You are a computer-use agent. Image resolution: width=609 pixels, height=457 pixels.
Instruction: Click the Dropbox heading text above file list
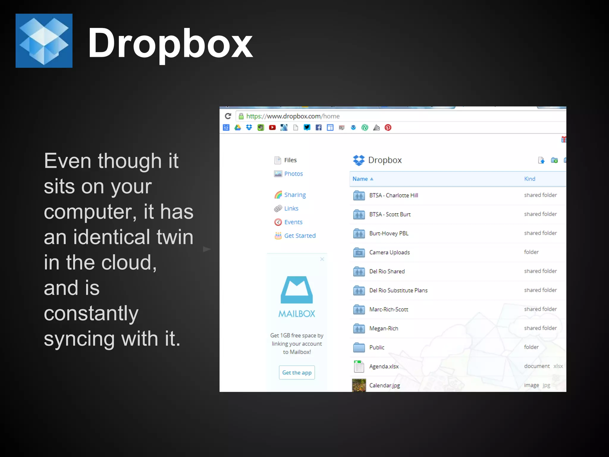385,160
